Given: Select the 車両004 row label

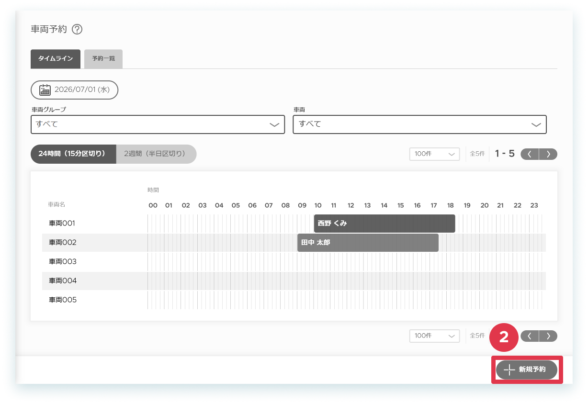Looking at the screenshot, I should click(x=63, y=281).
